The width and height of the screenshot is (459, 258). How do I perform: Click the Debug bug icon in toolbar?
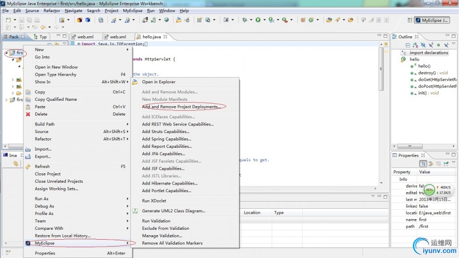pos(244,20)
